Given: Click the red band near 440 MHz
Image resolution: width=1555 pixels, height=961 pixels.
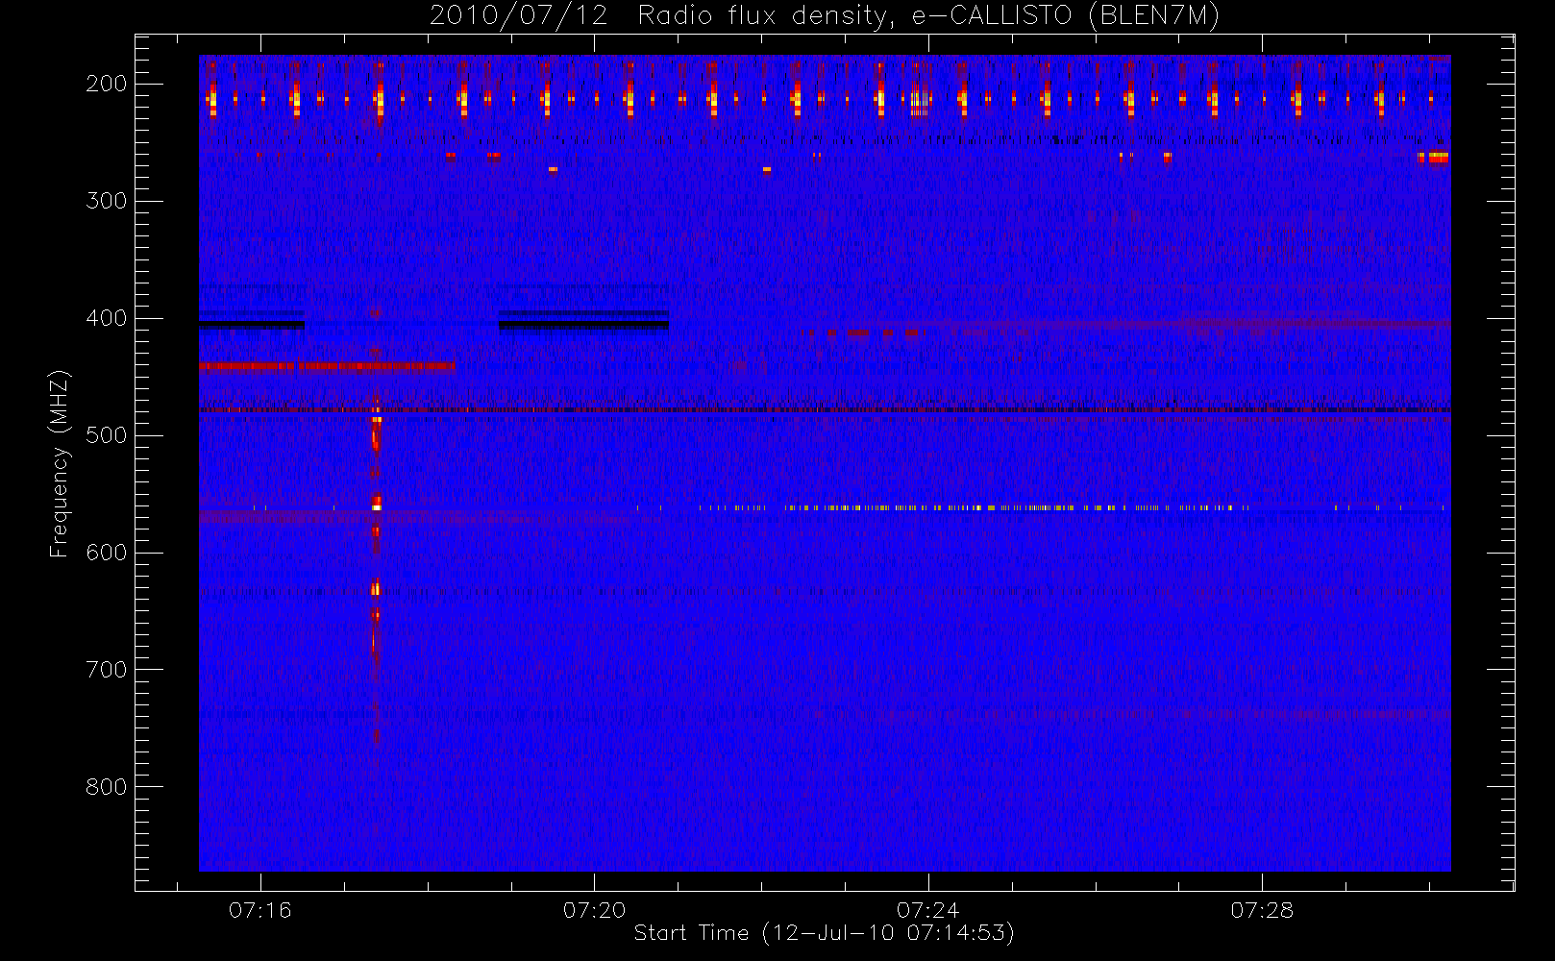Looking at the screenshot, I should click(x=327, y=365).
